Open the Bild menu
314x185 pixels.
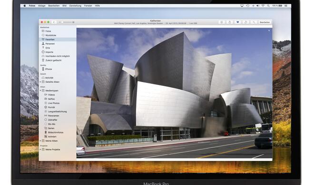(64, 6)
